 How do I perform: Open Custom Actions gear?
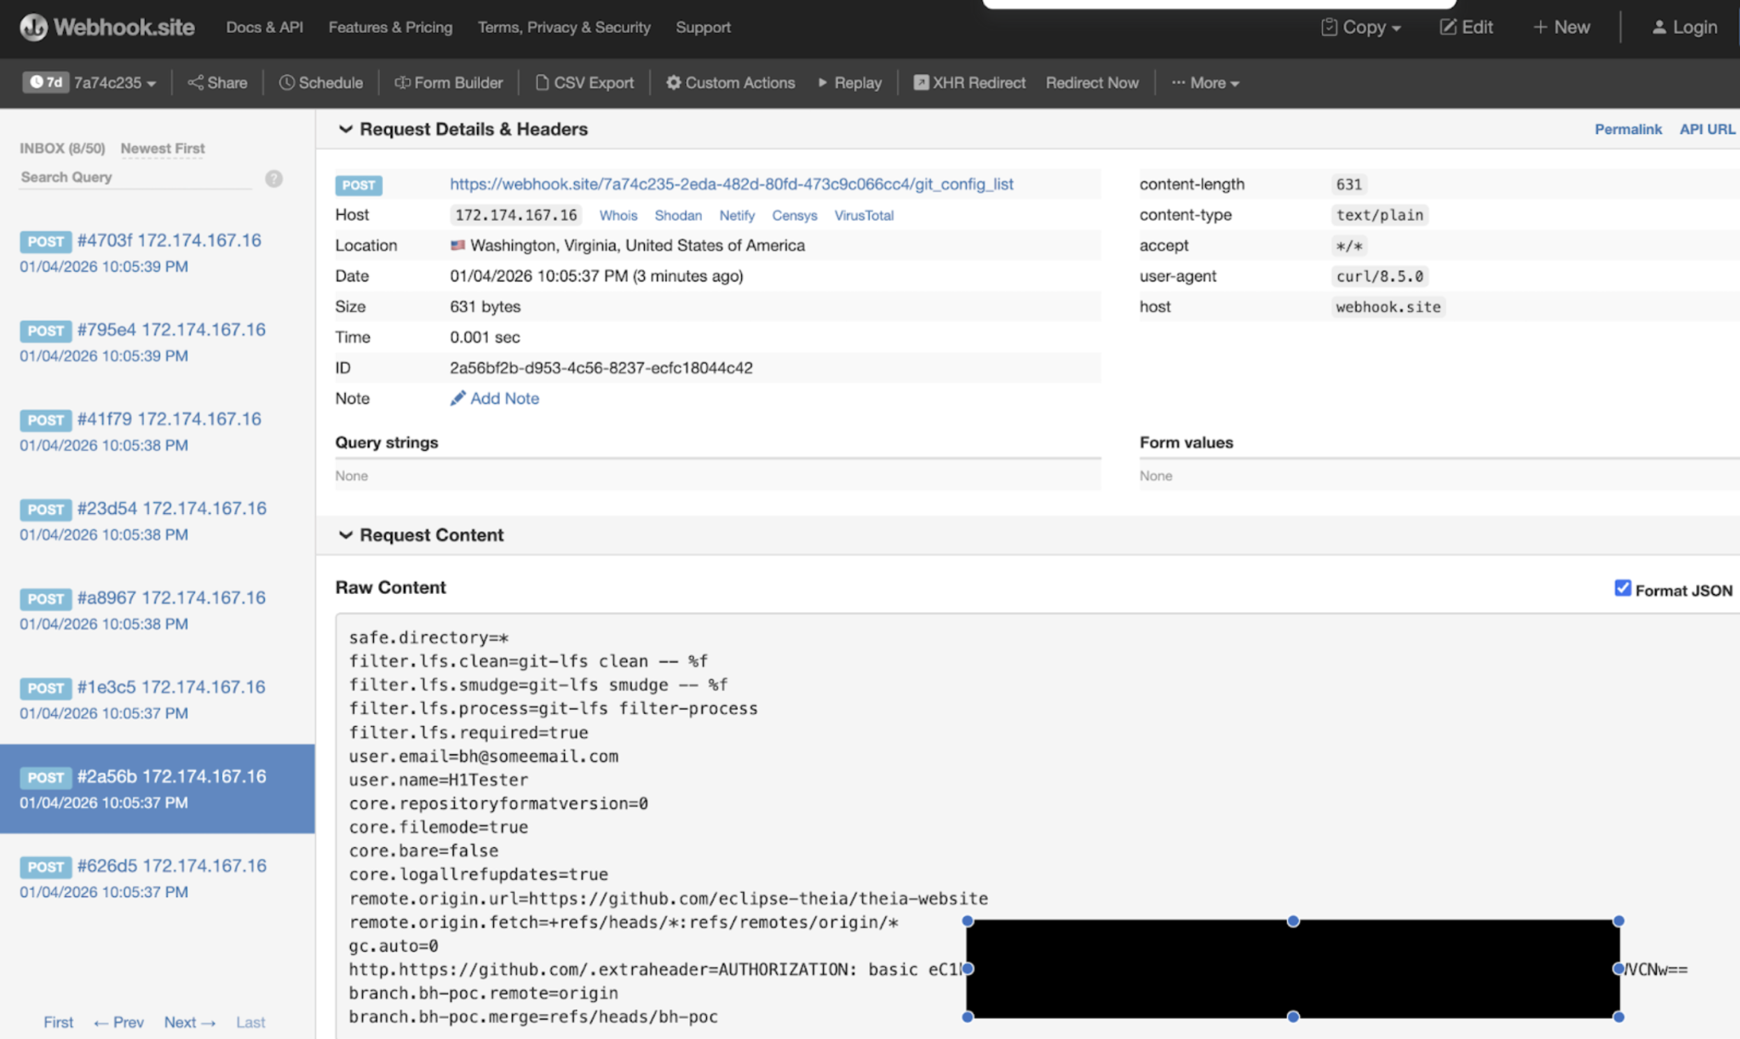730,82
